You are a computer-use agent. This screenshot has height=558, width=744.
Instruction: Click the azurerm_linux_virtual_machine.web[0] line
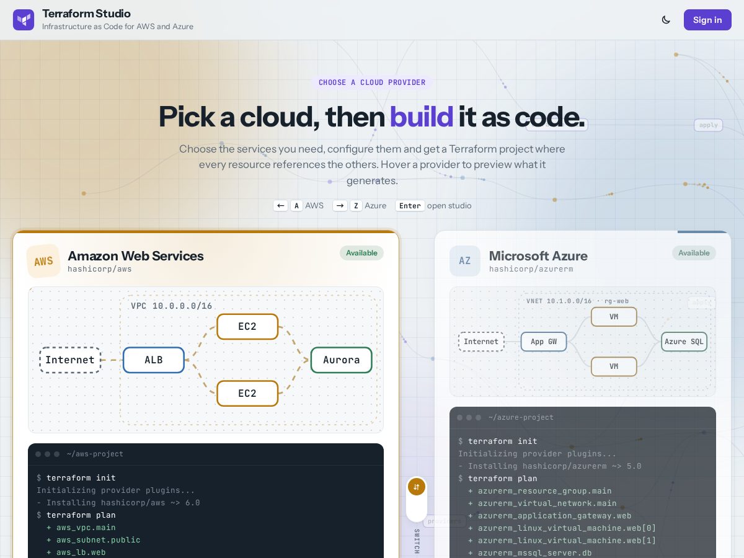(x=562, y=528)
